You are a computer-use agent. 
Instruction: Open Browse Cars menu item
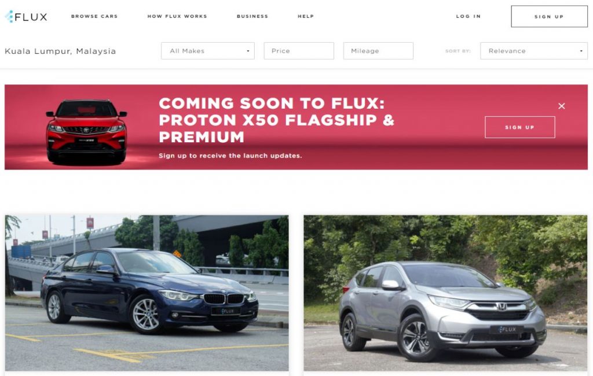click(94, 16)
